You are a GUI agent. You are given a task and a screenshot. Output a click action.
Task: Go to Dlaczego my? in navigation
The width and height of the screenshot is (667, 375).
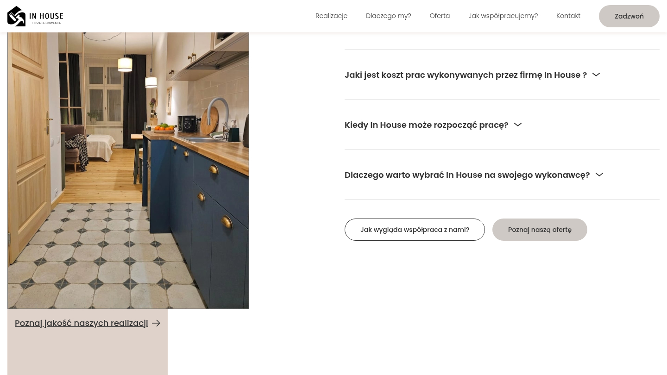(x=388, y=16)
